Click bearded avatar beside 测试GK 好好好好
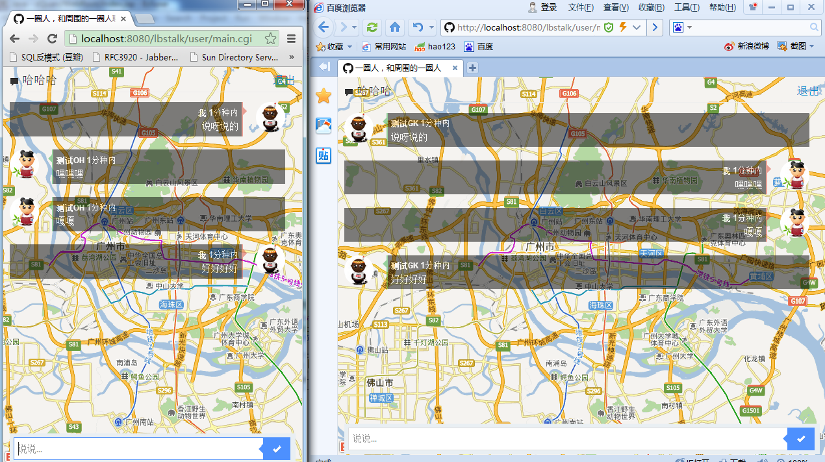Image resolution: width=825 pixels, height=462 pixels. coord(358,272)
